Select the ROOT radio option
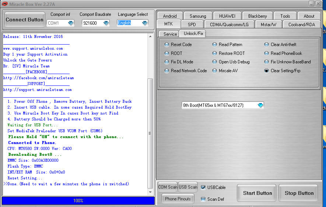Image resolution: width=326 pixels, height=207 pixels. pos(166,53)
